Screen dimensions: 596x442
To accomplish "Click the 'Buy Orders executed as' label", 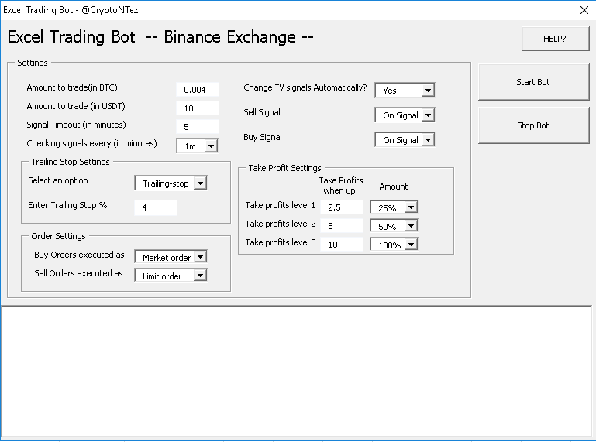I will pos(79,255).
